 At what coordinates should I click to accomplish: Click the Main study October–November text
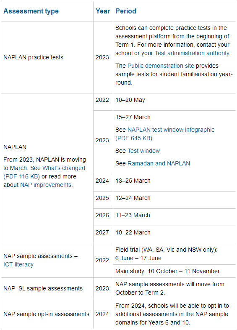167,271
